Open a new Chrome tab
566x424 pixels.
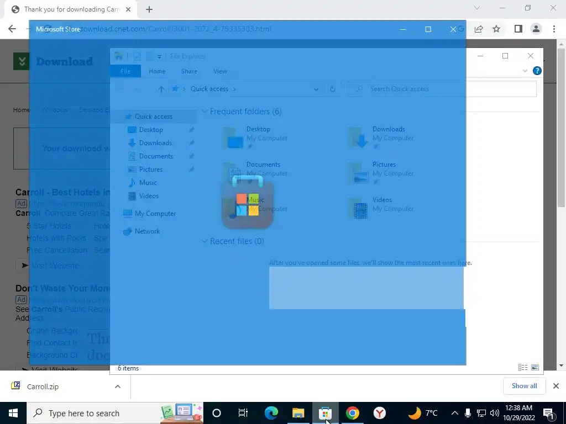149,9
